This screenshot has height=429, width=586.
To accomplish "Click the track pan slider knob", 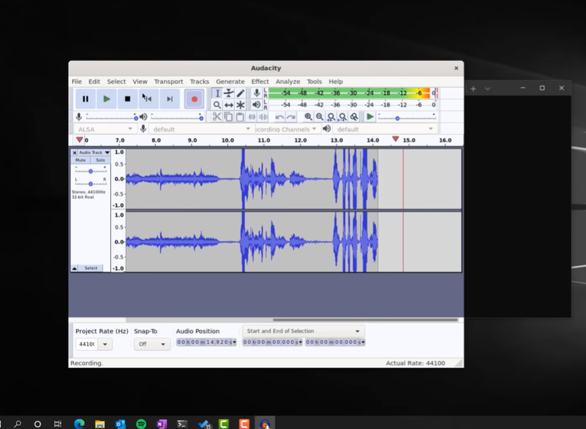I will (91, 184).
